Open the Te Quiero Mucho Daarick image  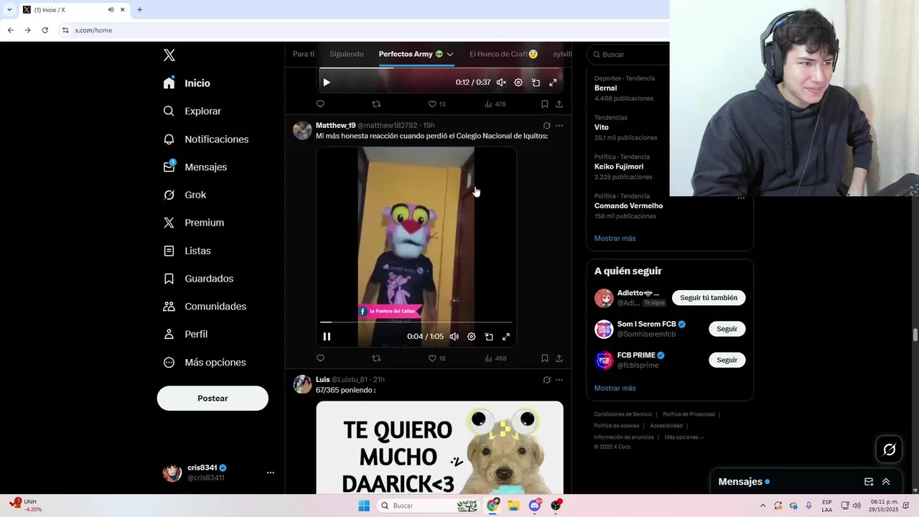[439, 447]
